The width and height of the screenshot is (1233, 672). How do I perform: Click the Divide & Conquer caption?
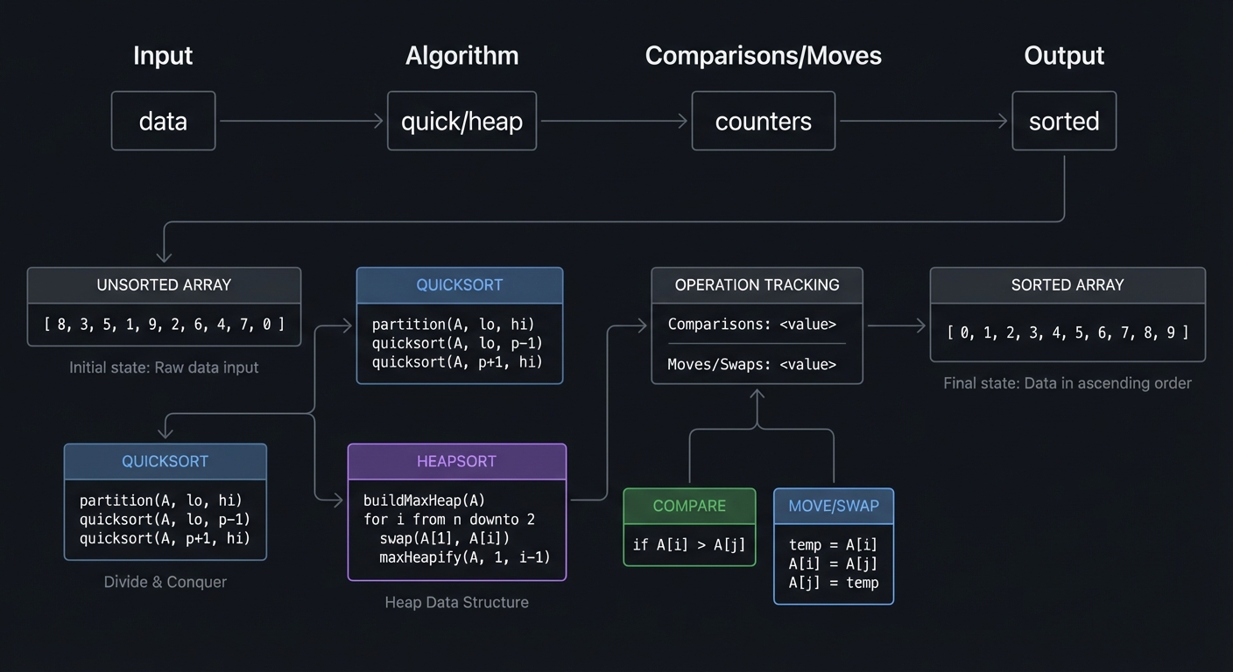point(165,581)
